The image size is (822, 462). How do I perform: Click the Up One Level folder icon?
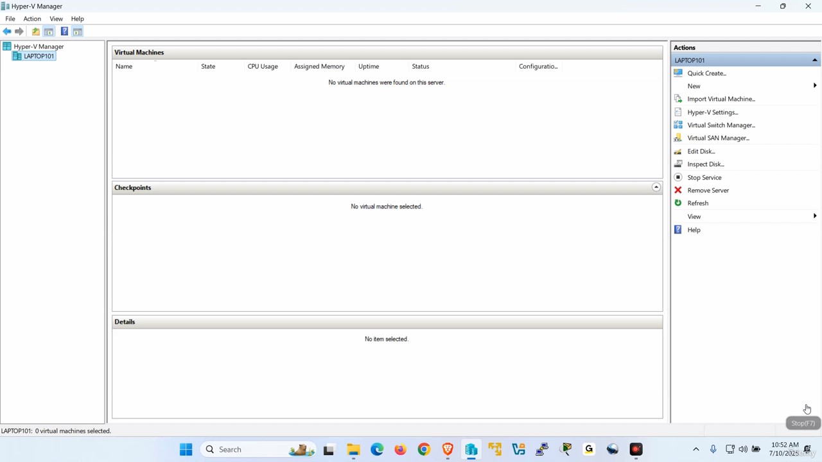pos(35,31)
